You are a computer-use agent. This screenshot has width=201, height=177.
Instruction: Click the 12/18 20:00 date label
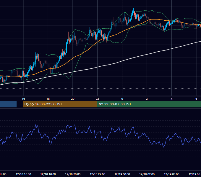(73, 174)
